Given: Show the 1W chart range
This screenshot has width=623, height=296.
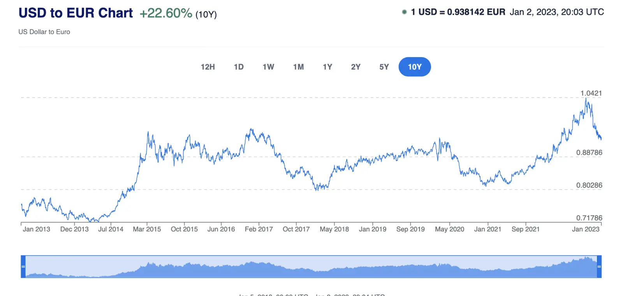Looking at the screenshot, I should [268, 67].
